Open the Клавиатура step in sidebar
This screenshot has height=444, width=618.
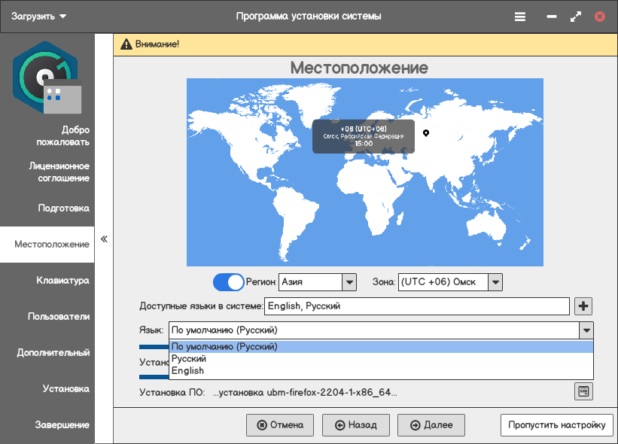[62, 281]
